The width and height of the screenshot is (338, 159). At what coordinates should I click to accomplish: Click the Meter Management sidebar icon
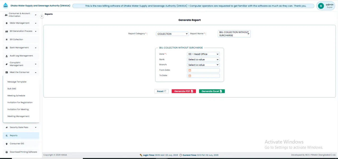[7, 23]
